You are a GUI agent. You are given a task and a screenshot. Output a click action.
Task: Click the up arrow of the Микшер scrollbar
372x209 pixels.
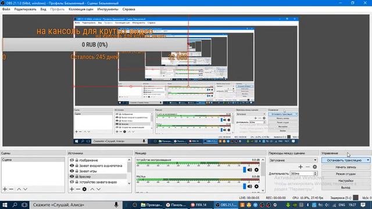pos(263,160)
